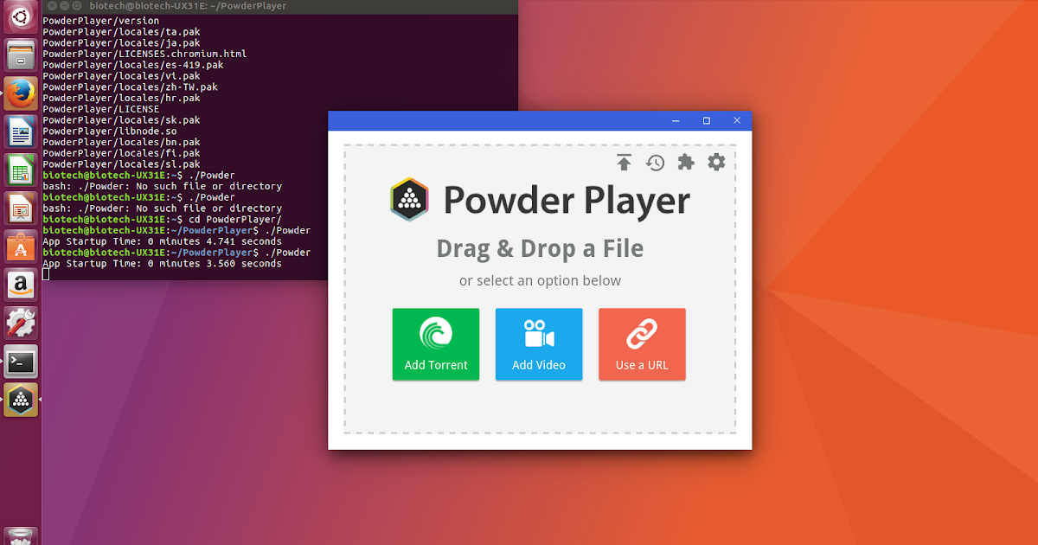
Task: Open System Settings from launcher
Action: (x=21, y=322)
